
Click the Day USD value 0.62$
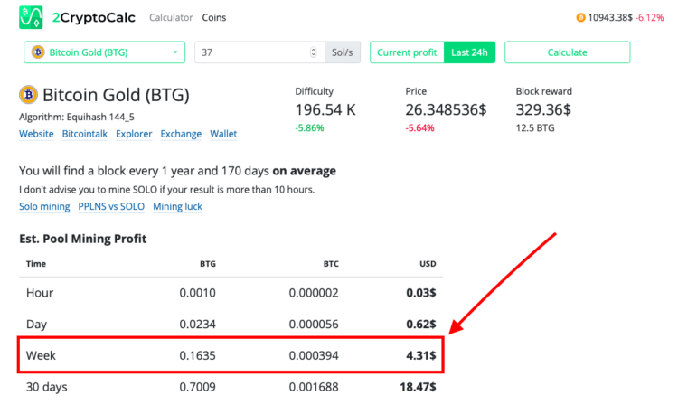pos(420,325)
